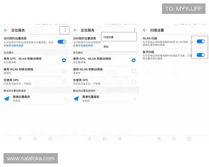Tap 高德位置服务 label on menu-open screen
The height and width of the screenshot is (167, 209).
91,97
